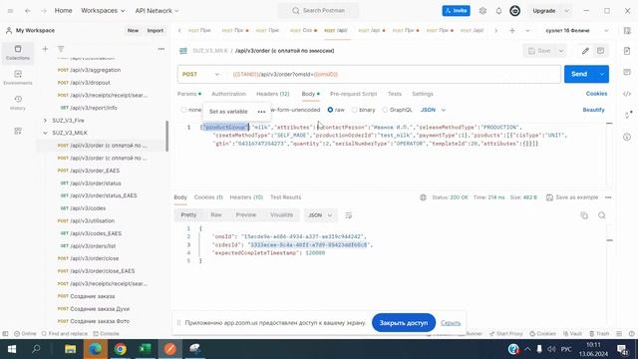Click Save as example

(x=572, y=197)
